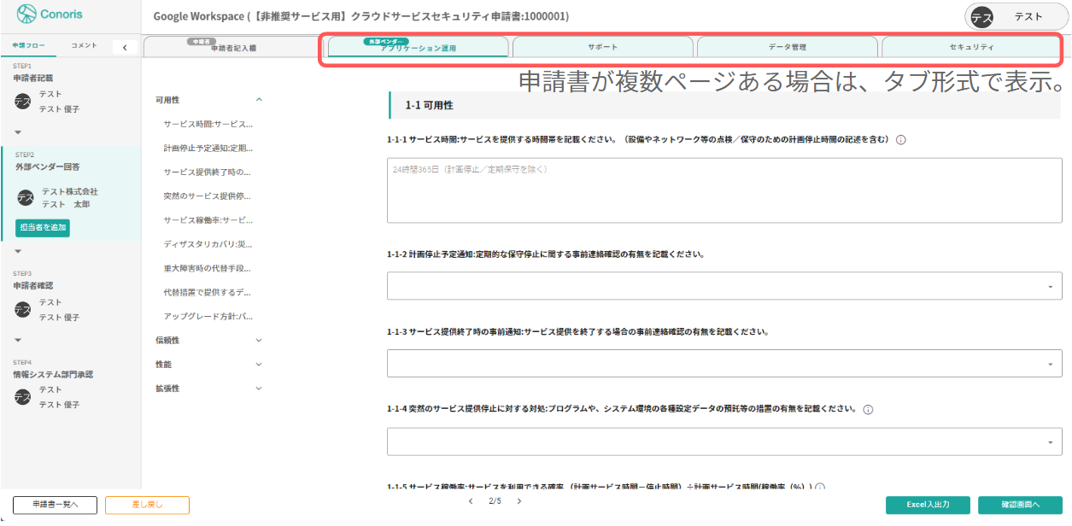Click the Conoris logo icon
Image resolution: width=1072 pixels, height=526 pixels.
(x=26, y=15)
